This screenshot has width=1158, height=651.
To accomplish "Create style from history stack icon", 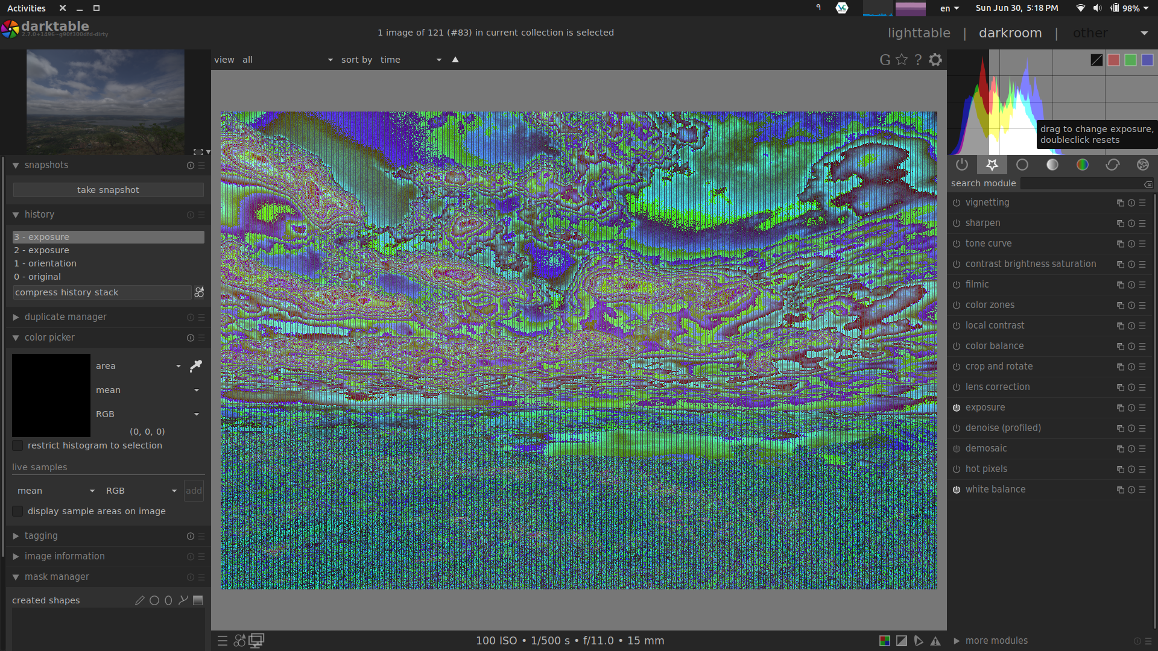I will point(199,292).
